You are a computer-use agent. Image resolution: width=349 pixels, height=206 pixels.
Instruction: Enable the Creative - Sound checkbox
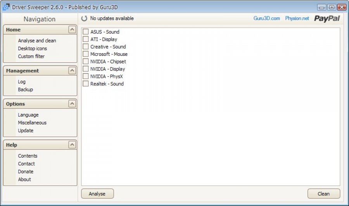(86, 47)
